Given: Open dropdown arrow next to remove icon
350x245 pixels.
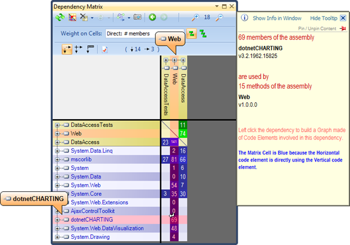Looking at the screenshot, I should [92, 17].
